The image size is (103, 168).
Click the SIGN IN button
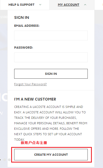(51, 74)
